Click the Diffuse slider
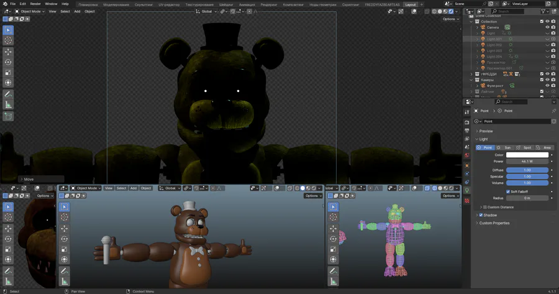This screenshot has height=294, width=559. click(x=527, y=170)
